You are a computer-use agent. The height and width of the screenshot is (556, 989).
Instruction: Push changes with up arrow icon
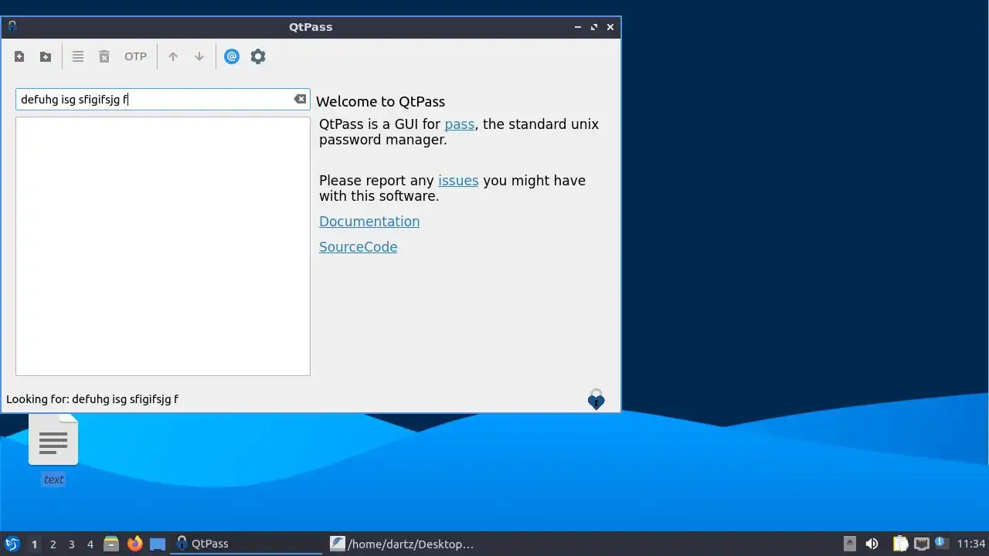[173, 56]
